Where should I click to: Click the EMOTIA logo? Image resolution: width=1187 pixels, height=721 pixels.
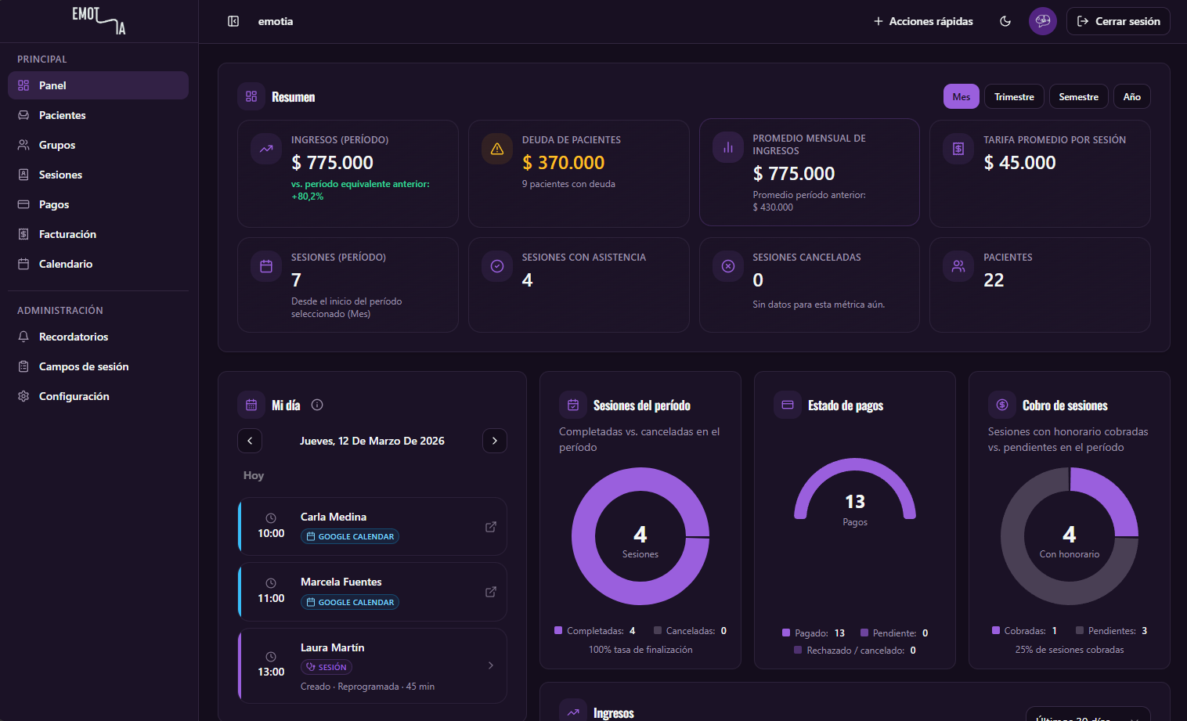[x=99, y=20]
